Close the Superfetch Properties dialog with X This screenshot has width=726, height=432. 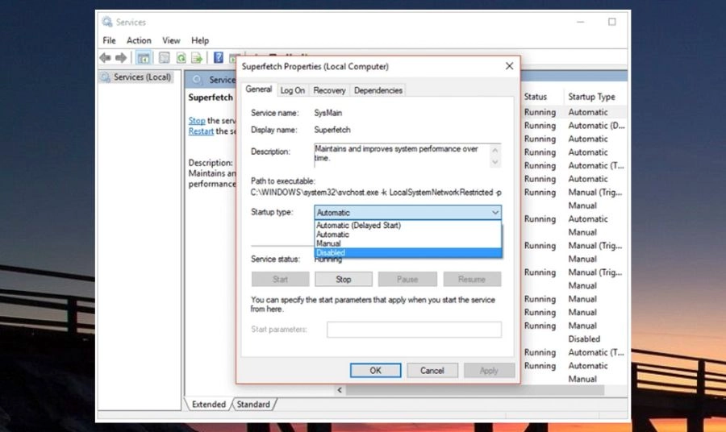(509, 66)
